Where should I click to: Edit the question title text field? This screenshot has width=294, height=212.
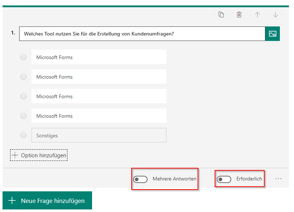point(142,34)
